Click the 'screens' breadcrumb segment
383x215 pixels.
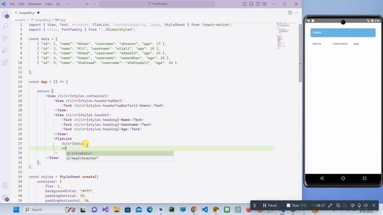(x=20, y=20)
